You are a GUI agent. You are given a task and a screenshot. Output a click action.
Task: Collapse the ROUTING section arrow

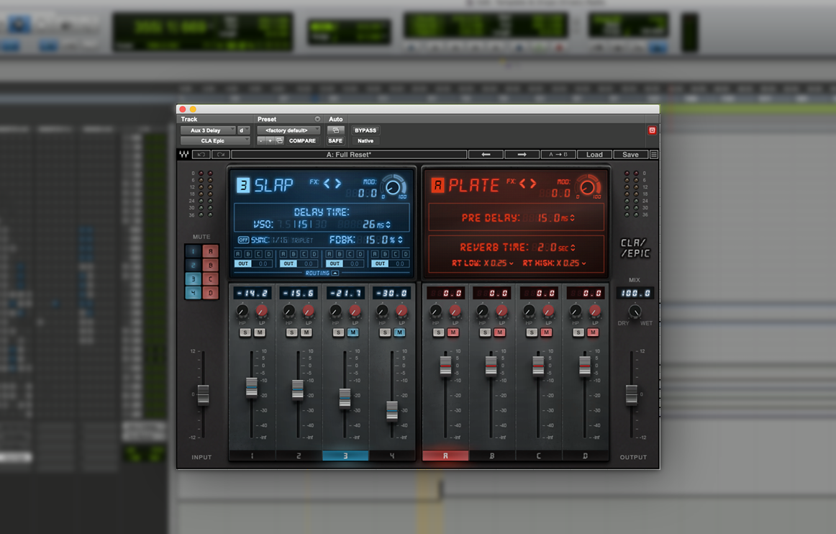pos(335,273)
